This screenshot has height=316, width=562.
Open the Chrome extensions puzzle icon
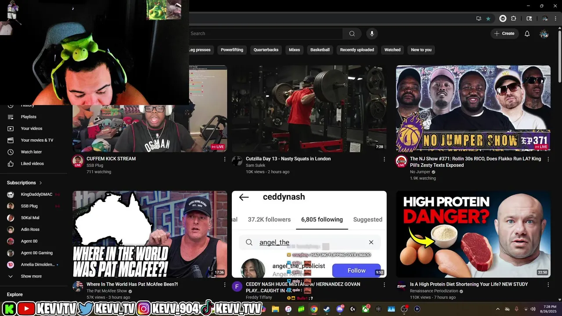[x=514, y=18]
